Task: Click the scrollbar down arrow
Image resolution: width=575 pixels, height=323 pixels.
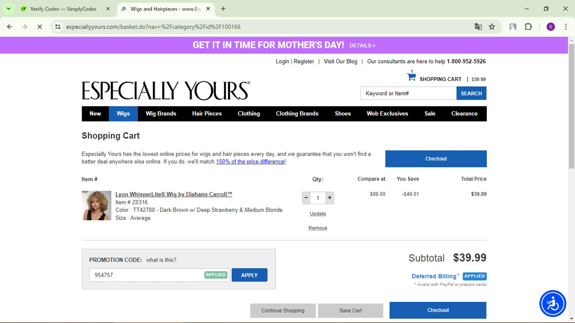Action: tap(572, 319)
